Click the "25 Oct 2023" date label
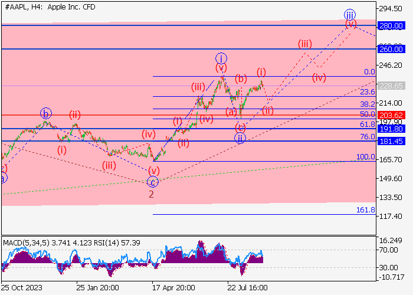 click(22, 288)
